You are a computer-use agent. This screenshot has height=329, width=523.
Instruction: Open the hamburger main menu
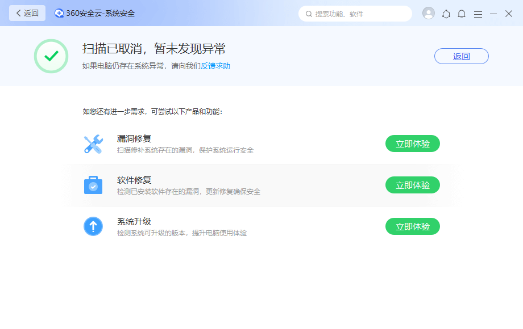478,14
